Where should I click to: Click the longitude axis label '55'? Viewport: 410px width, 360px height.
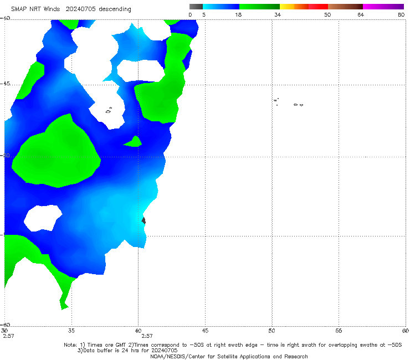coord(339,331)
